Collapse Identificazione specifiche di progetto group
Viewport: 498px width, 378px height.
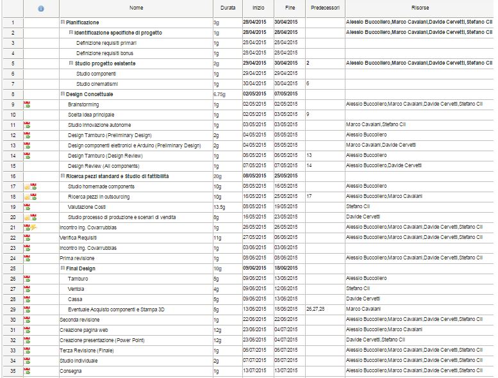coord(71,33)
